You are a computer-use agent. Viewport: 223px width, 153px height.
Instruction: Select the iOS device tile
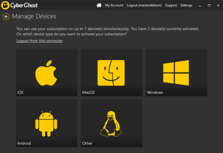tap(47, 72)
